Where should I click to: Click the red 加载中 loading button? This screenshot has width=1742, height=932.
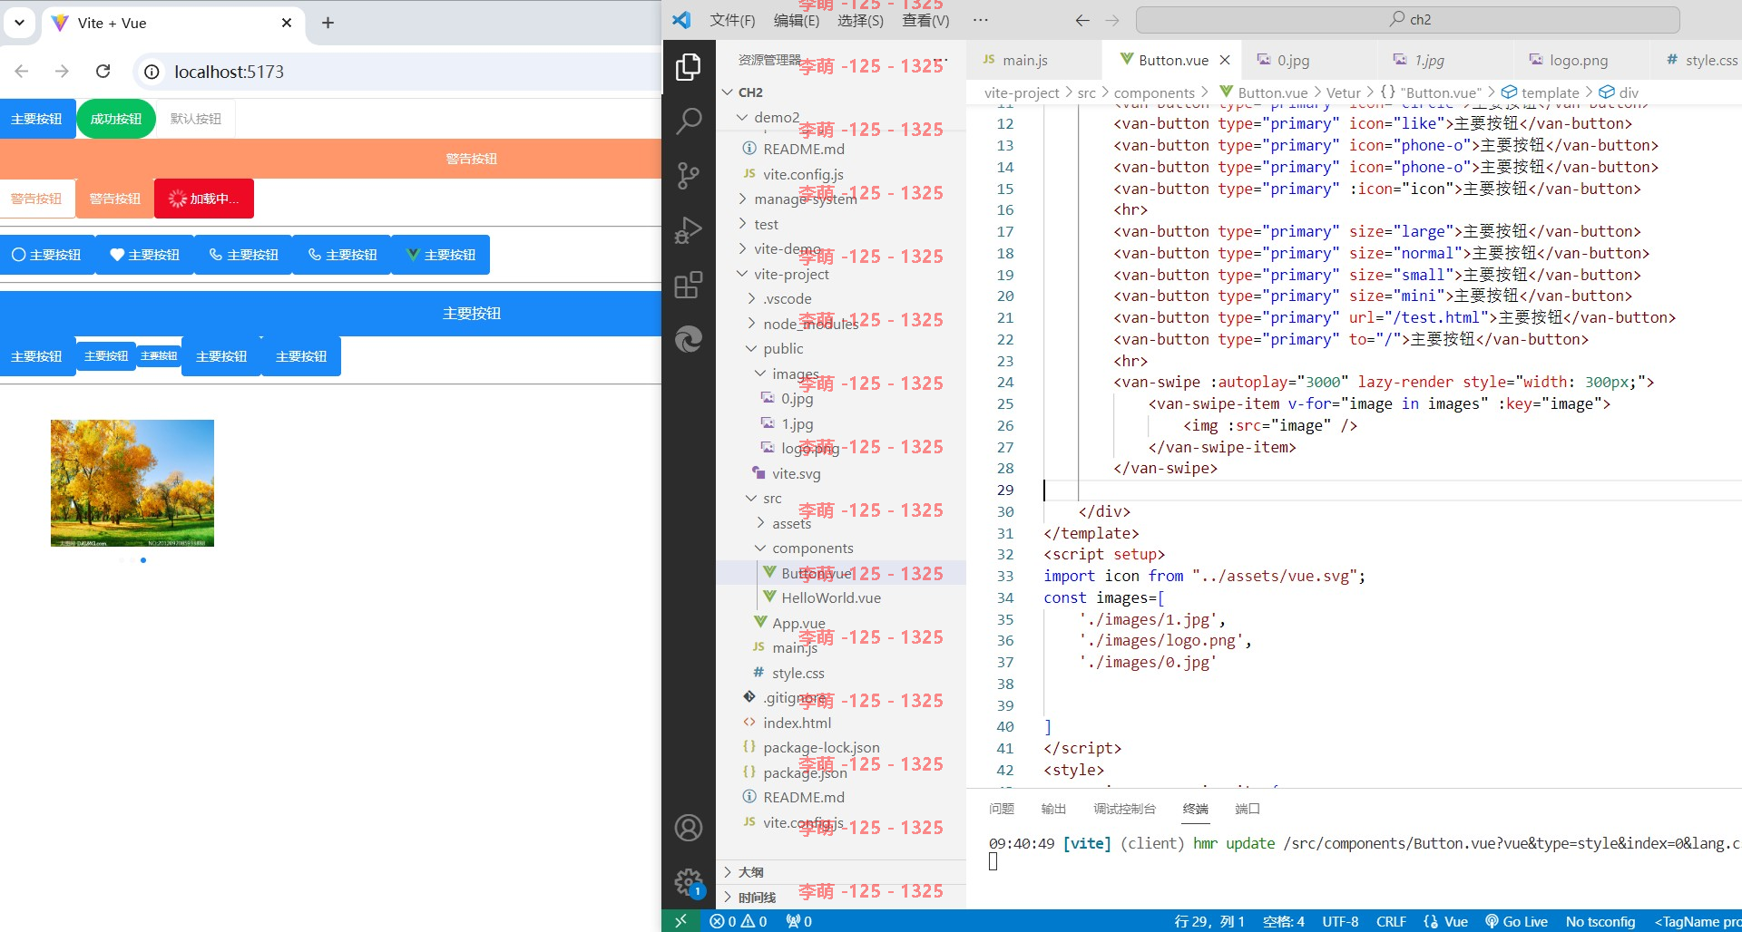204,199
